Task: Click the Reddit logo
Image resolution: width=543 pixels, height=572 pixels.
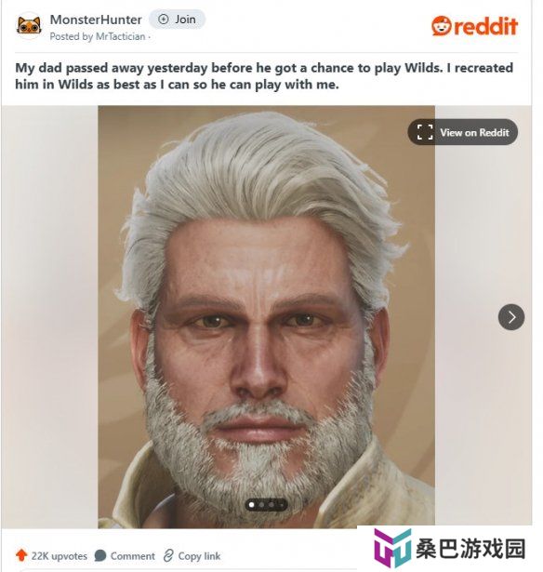Action: [x=474, y=26]
